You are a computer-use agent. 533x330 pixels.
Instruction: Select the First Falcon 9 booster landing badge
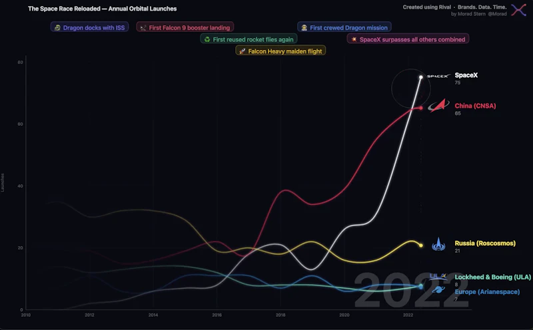click(x=185, y=27)
